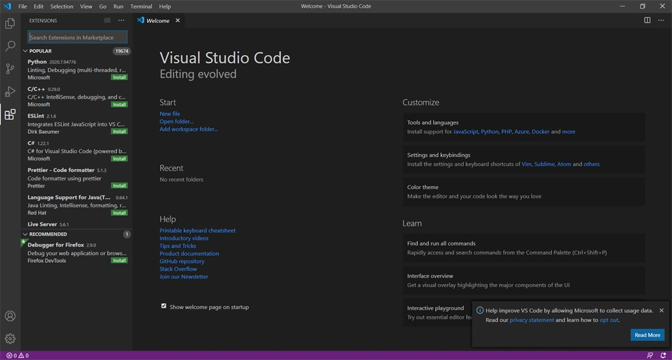The height and width of the screenshot is (360, 672).
Task: Click the recommended star badge on Debugger for Firefox
Action: pyautogui.click(x=23, y=242)
